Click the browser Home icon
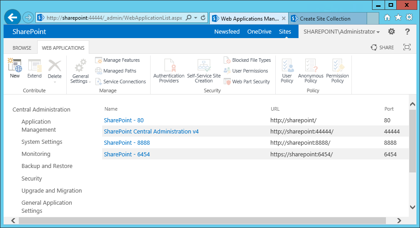420x228 pixels. pos(387,17)
